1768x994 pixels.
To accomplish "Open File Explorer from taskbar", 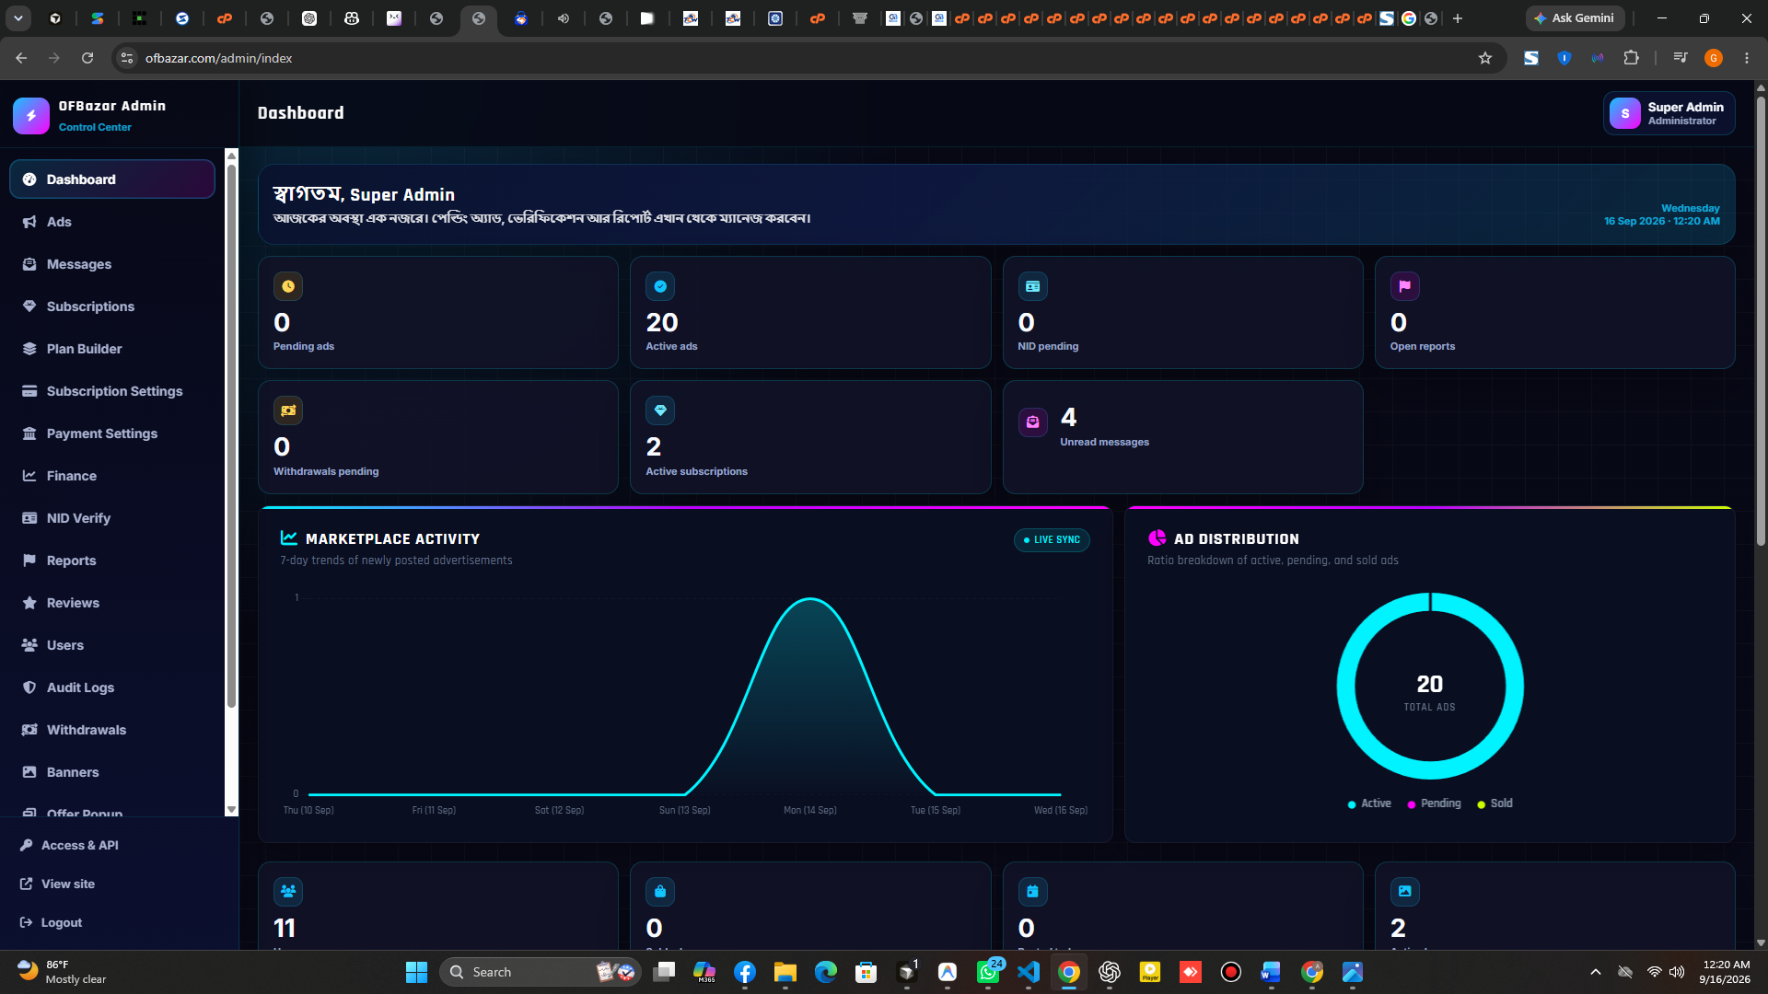I will click(785, 972).
